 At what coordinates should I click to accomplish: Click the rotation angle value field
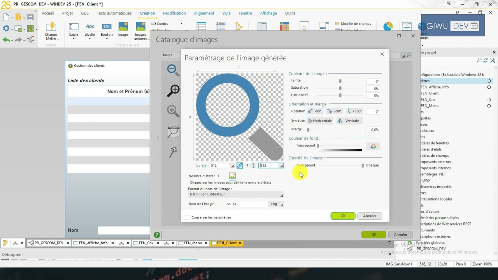(373, 112)
